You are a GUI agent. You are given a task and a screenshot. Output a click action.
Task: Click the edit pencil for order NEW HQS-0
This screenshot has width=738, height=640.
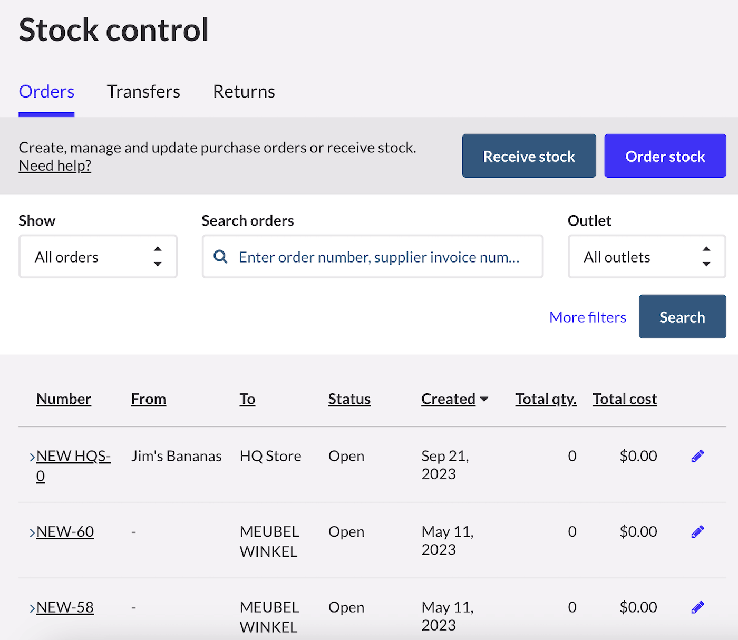tap(697, 456)
